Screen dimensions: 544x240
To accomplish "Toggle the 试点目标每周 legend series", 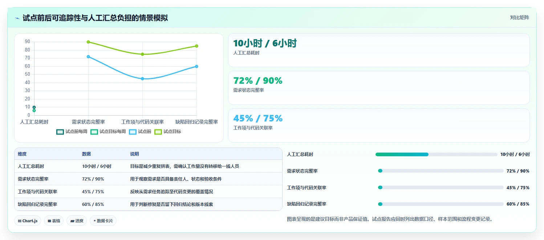I will (x=108, y=132).
